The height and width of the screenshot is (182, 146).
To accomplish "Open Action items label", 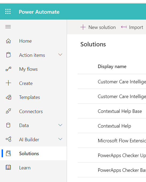I will [x=32, y=55].
